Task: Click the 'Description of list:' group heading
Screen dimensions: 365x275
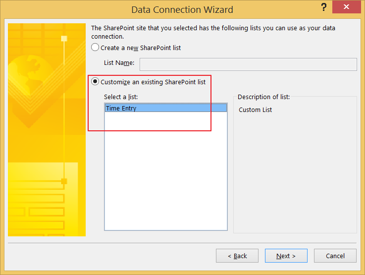Action: (x=263, y=97)
